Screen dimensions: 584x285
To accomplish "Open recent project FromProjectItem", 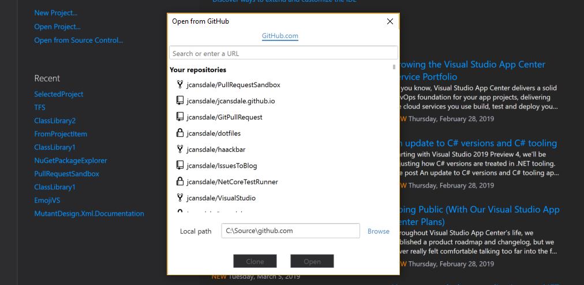I will pyautogui.click(x=61, y=134).
